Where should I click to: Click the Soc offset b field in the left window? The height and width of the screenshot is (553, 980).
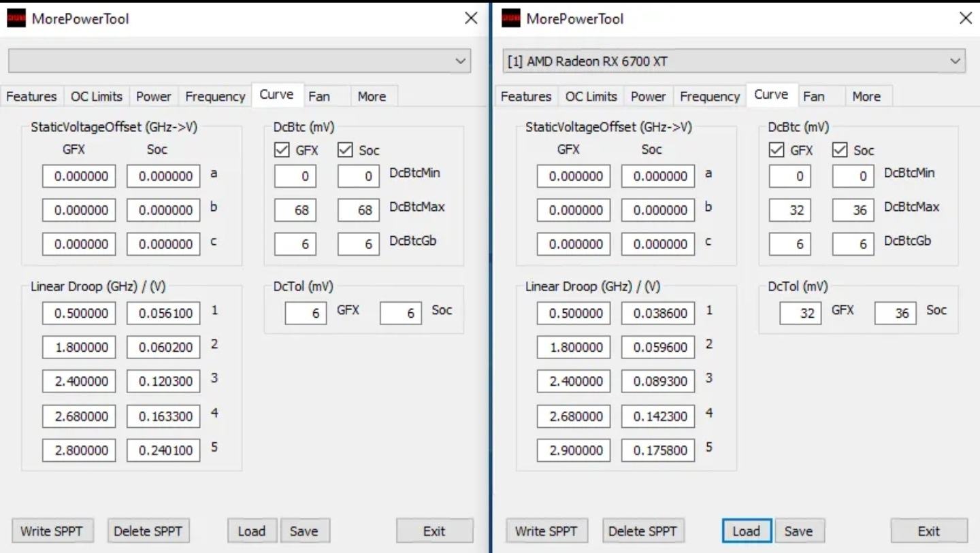pos(163,210)
